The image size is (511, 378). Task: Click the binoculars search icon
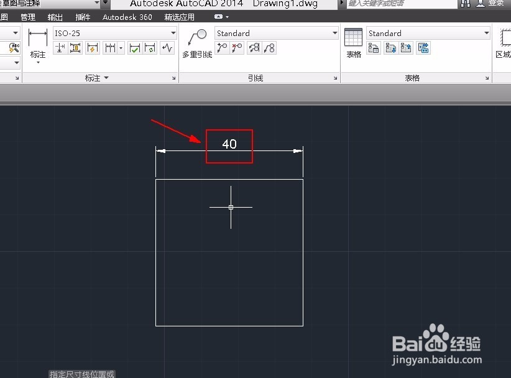466,3
